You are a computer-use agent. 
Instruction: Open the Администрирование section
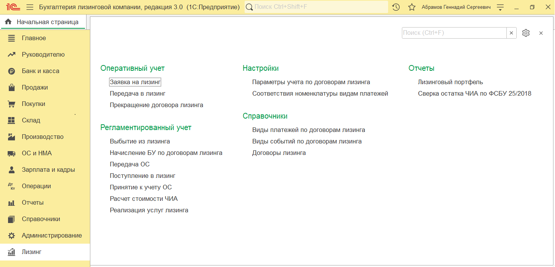(52, 236)
